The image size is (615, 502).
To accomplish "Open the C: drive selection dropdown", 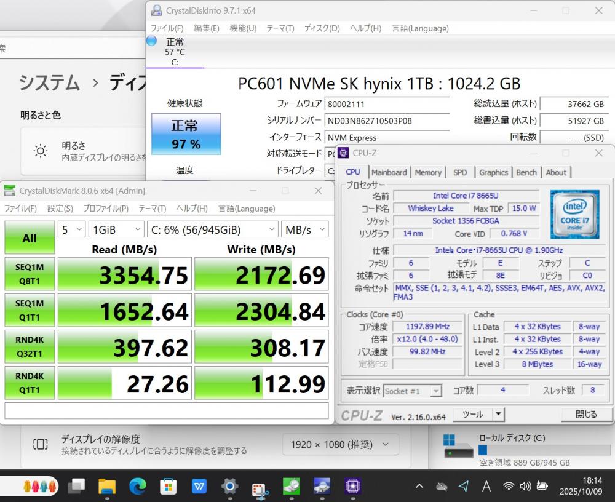I will (x=213, y=229).
